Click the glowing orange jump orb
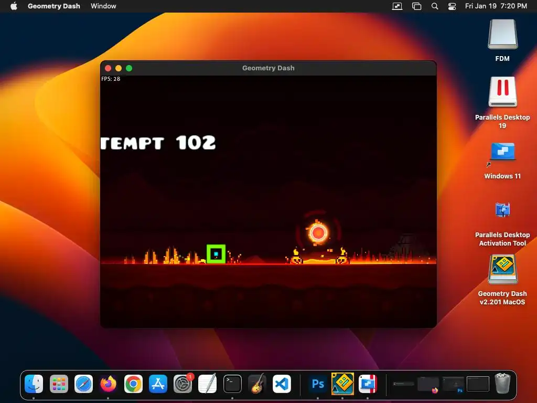The height and width of the screenshot is (403, 537). (x=318, y=232)
